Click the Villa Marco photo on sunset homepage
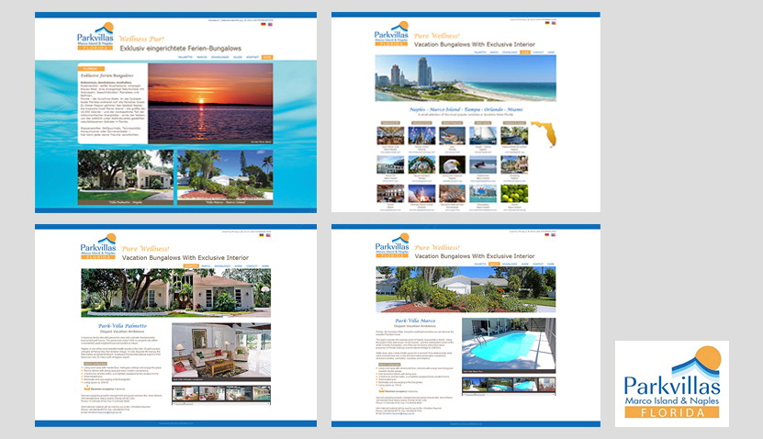Viewport: 763px width, 439px height. pos(224,175)
